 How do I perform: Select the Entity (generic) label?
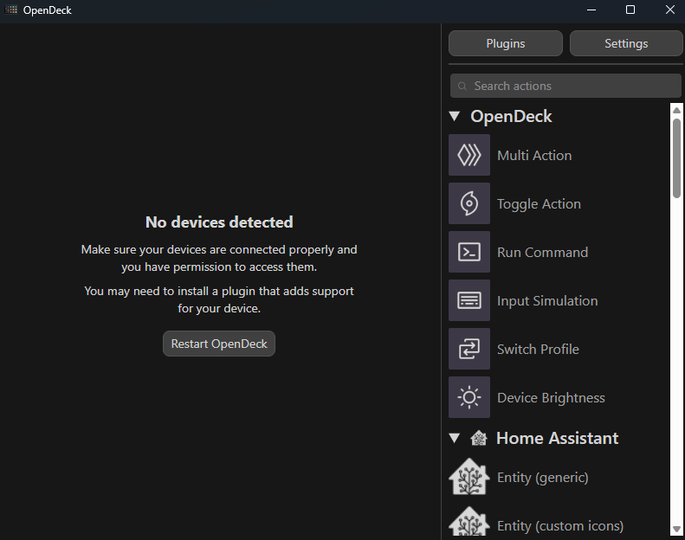coord(543,478)
